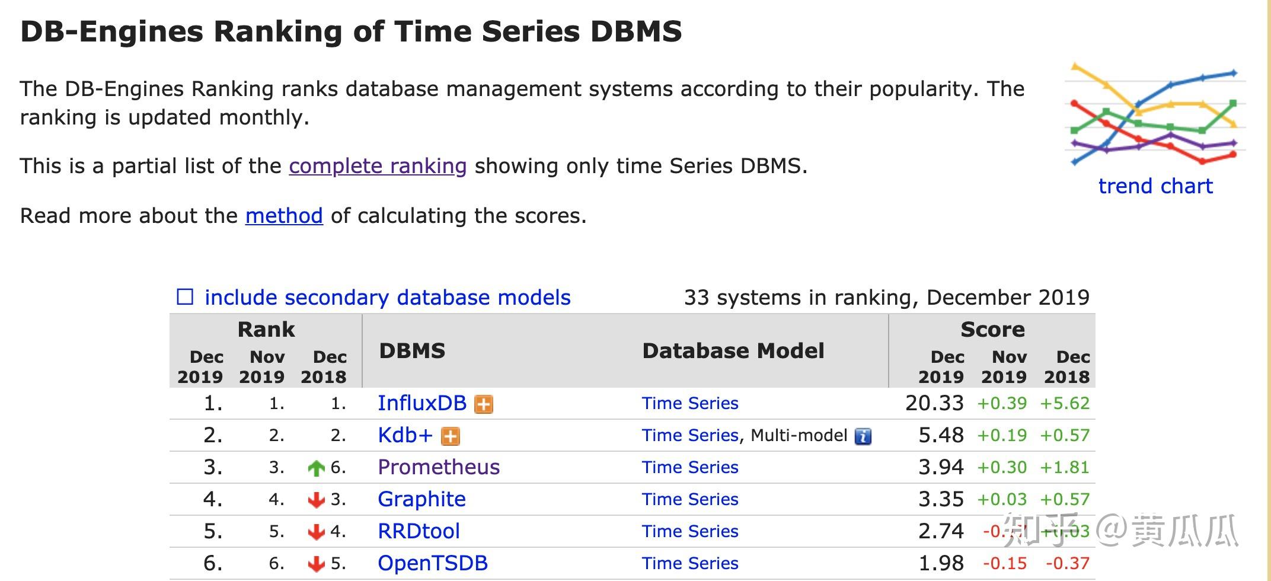Viewport: 1271px width, 581px height.
Task: Open the Kdb+ database link
Action: click(405, 435)
